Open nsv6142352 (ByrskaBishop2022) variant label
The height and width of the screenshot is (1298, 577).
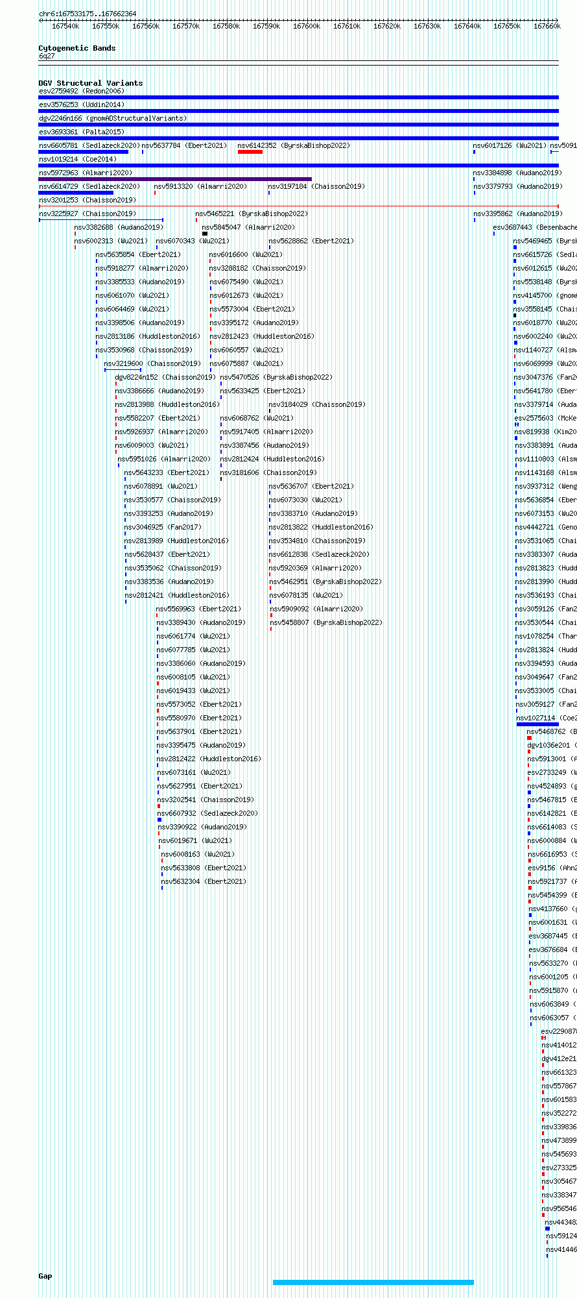click(x=294, y=145)
